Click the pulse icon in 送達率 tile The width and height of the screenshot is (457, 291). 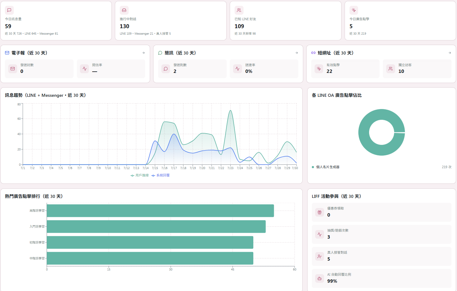coord(237,69)
